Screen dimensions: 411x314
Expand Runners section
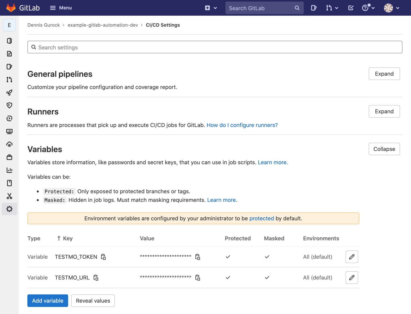(384, 111)
